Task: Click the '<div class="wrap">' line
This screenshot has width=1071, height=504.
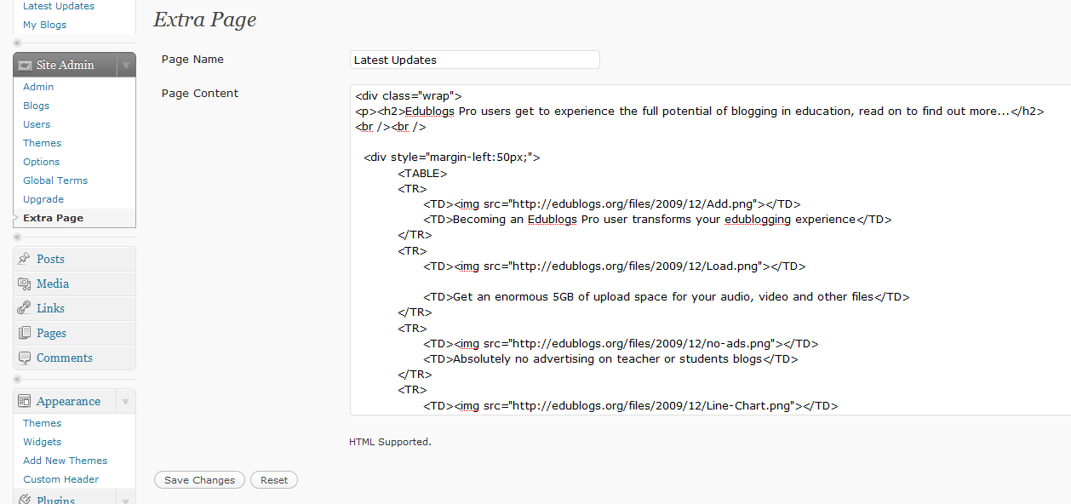Action: coord(409,96)
